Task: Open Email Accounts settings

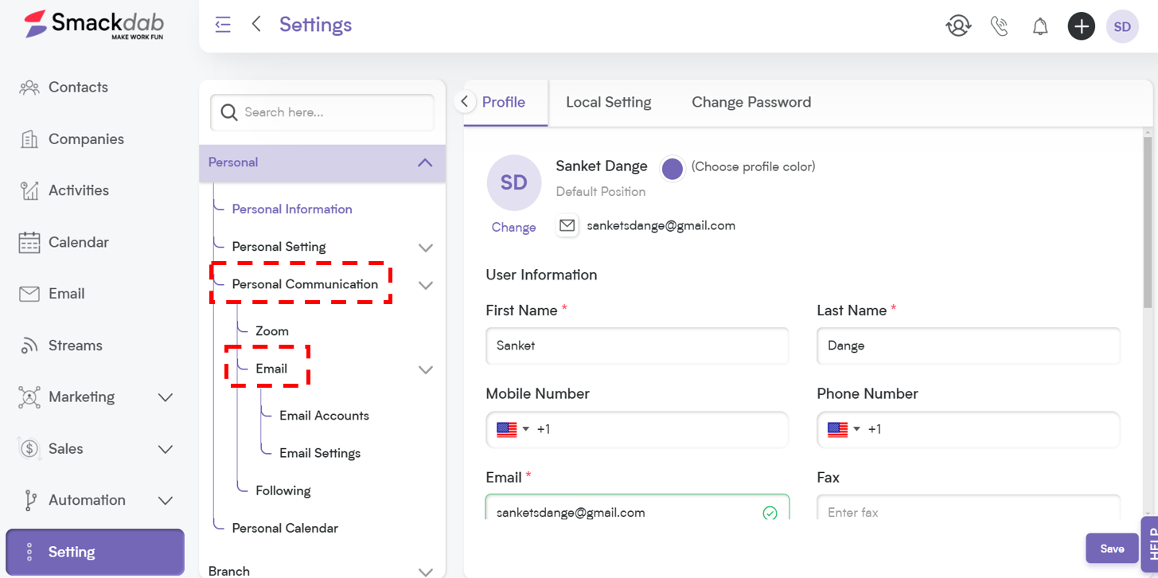Action: [x=324, y=416]
